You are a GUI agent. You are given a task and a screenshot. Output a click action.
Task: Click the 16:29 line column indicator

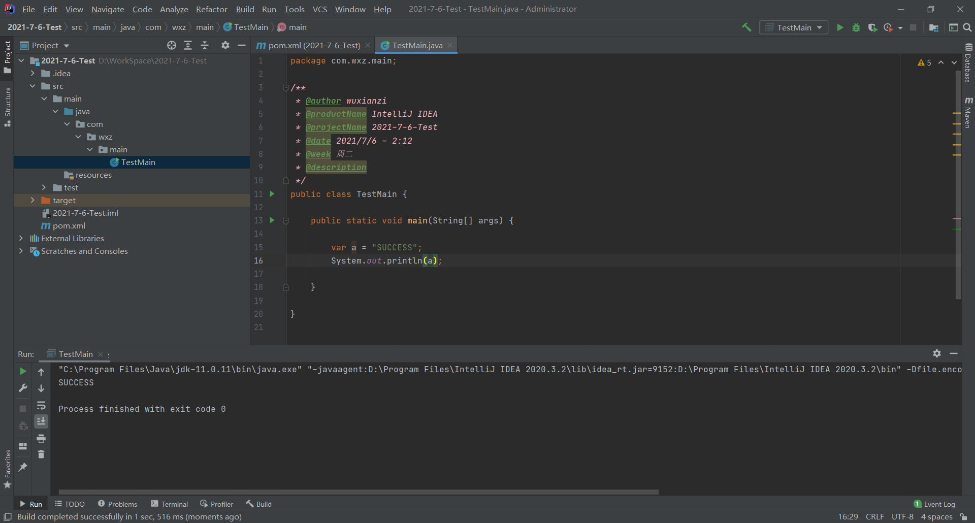point(848,516)
